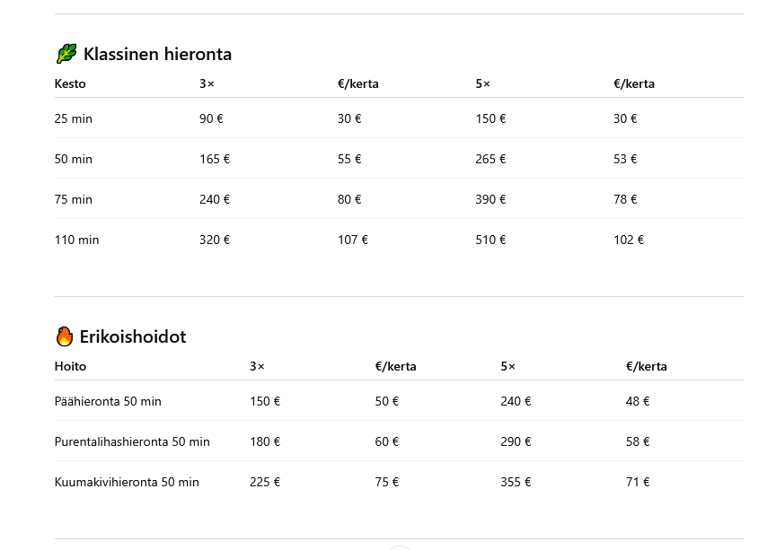Click the 290 € price cell

tap(516, 441)
